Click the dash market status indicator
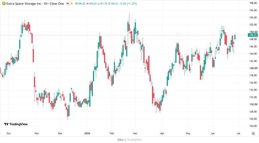Screen dimensions: 259x143 point(68,3)
